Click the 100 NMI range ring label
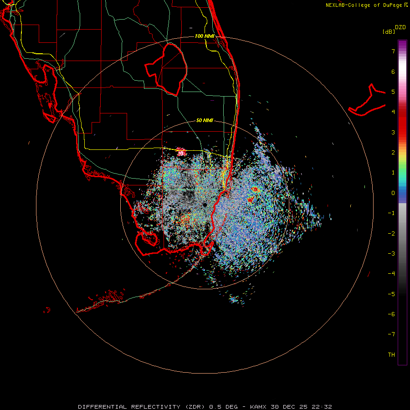 (205, 36)
